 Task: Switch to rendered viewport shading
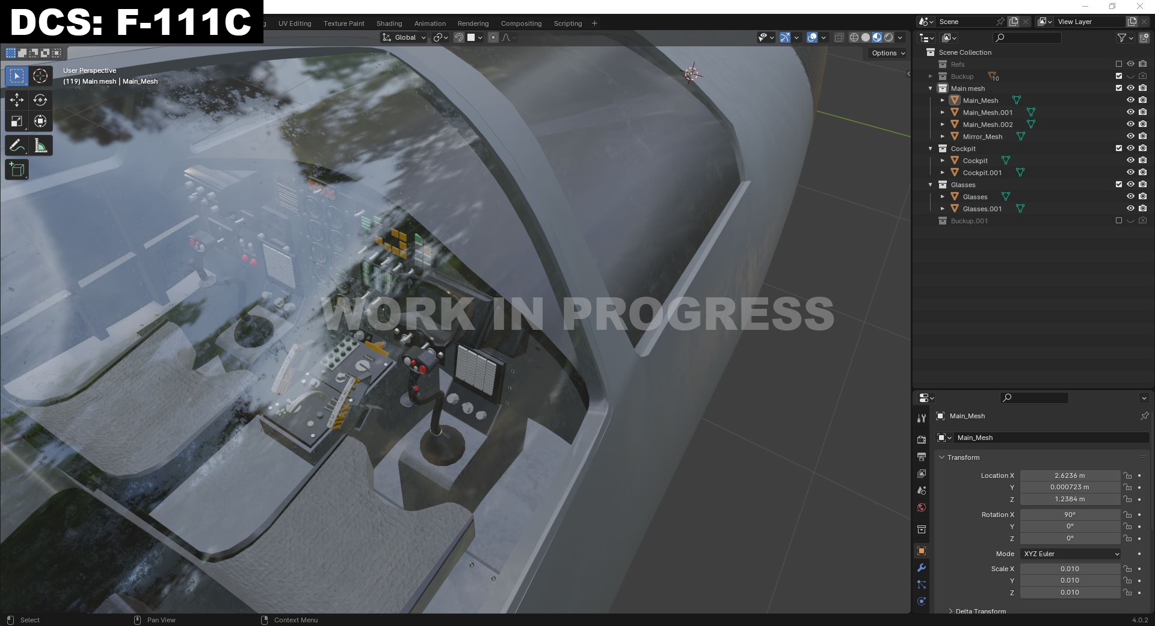coord(889,37)
